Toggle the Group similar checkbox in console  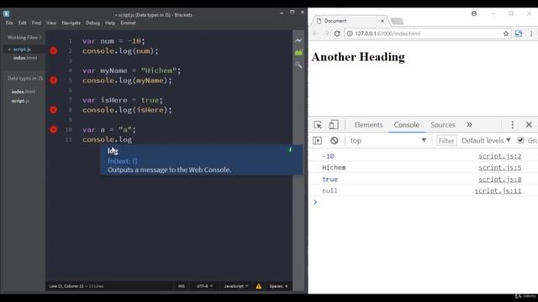tap(520, 140)
